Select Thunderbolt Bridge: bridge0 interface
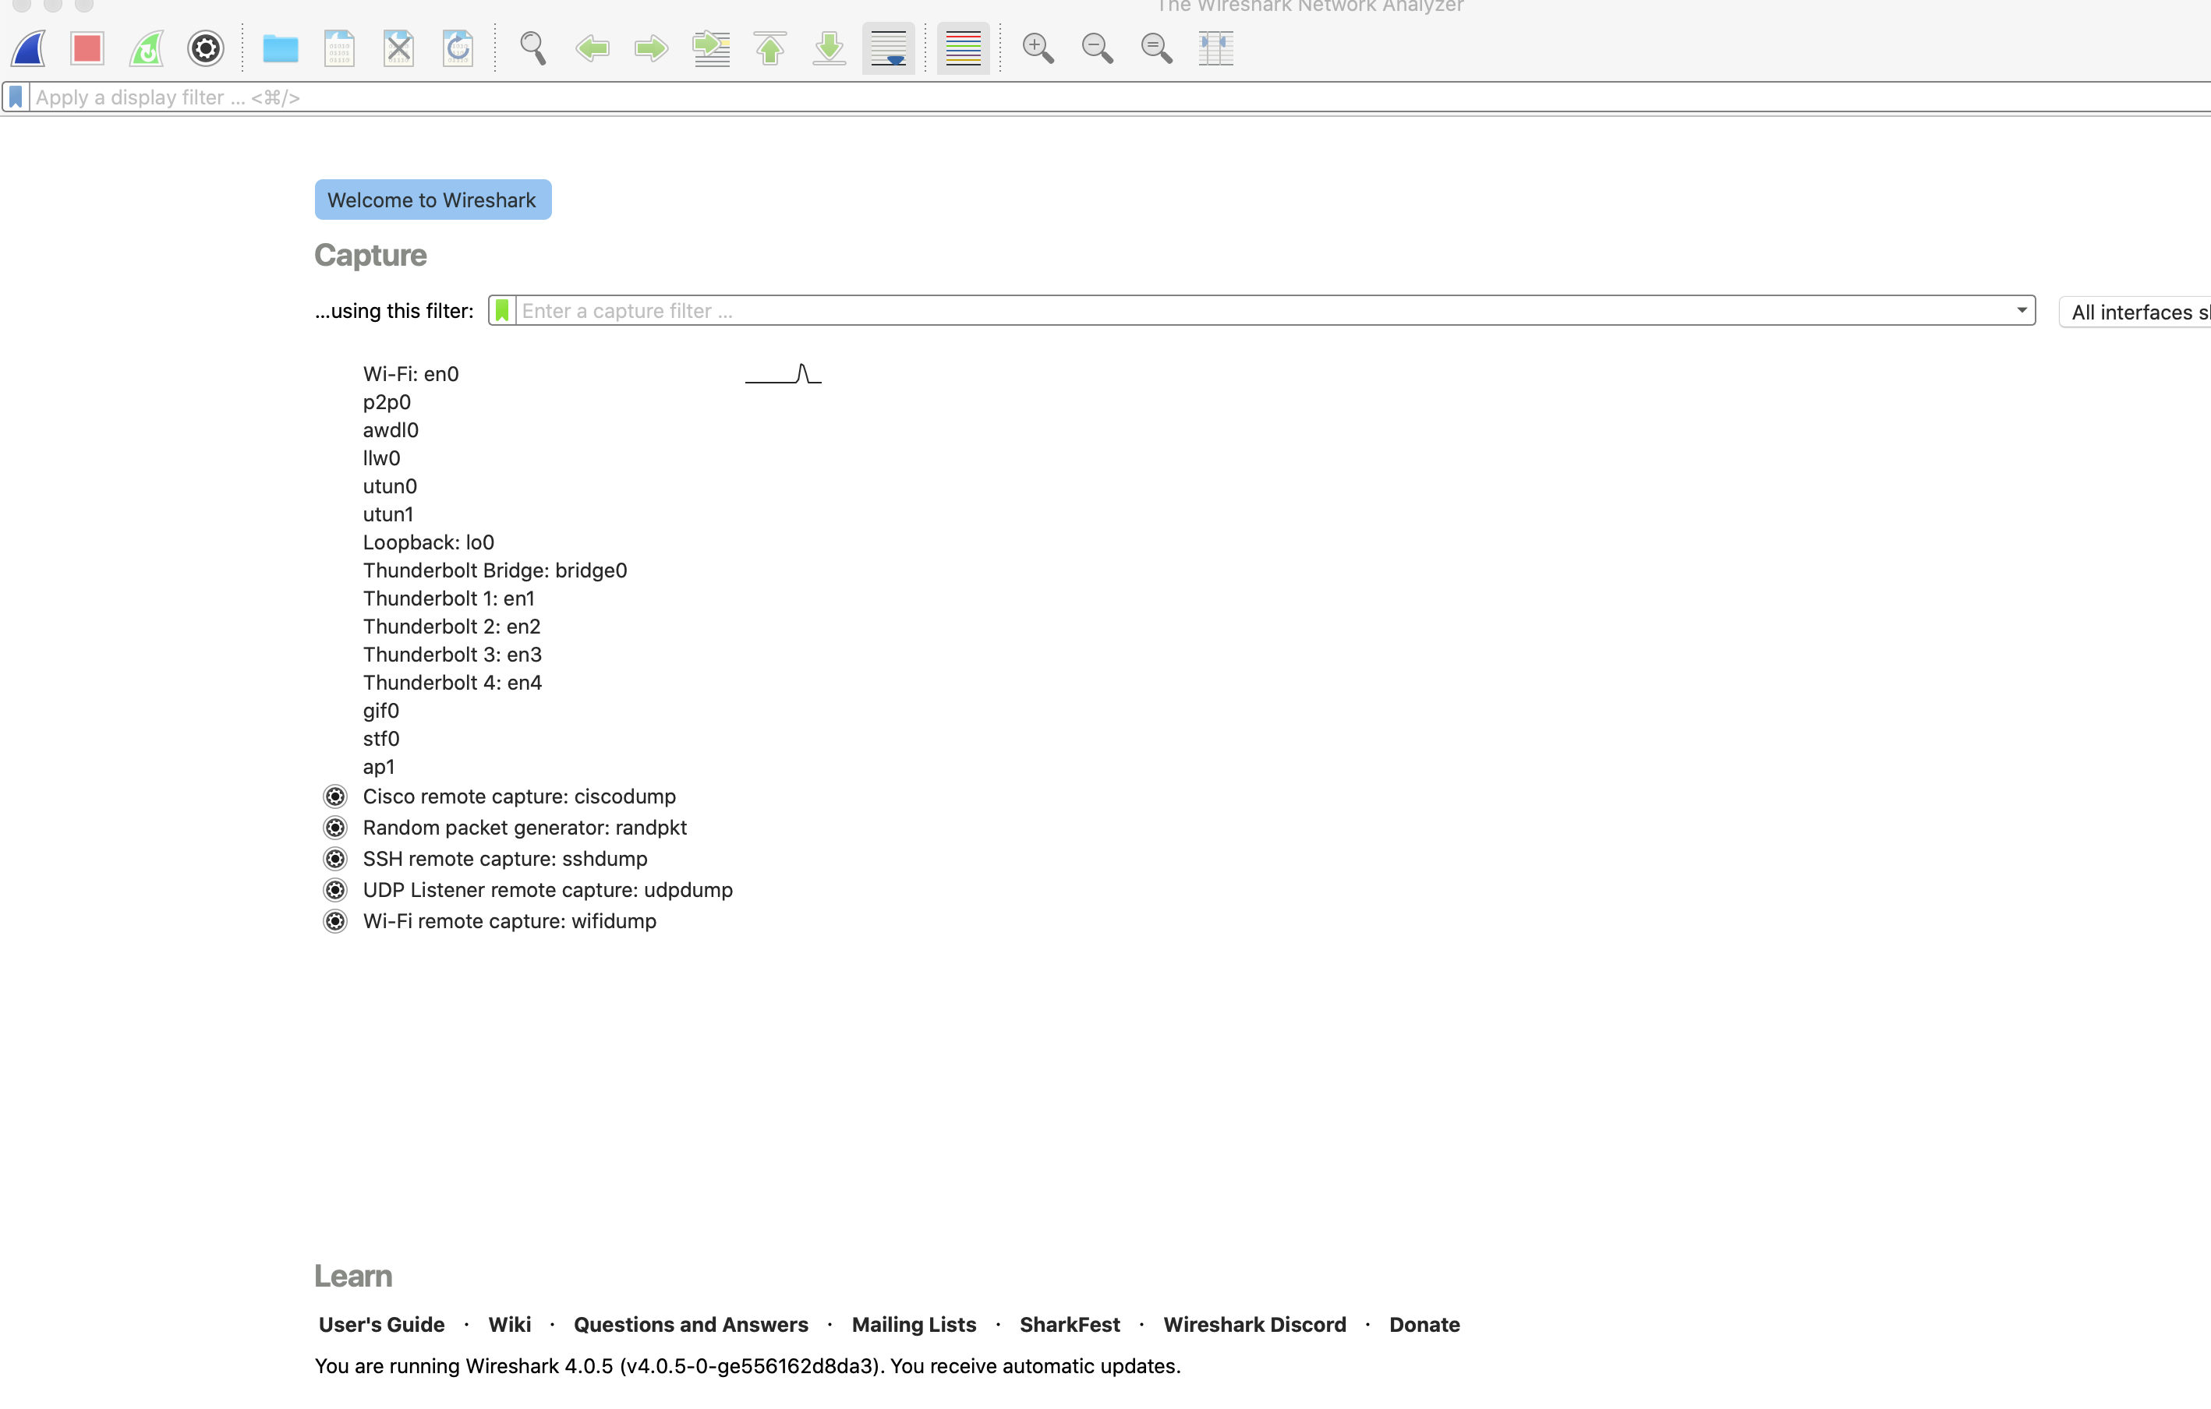This screenshot has width=2211, height=1409. [495, 571]
